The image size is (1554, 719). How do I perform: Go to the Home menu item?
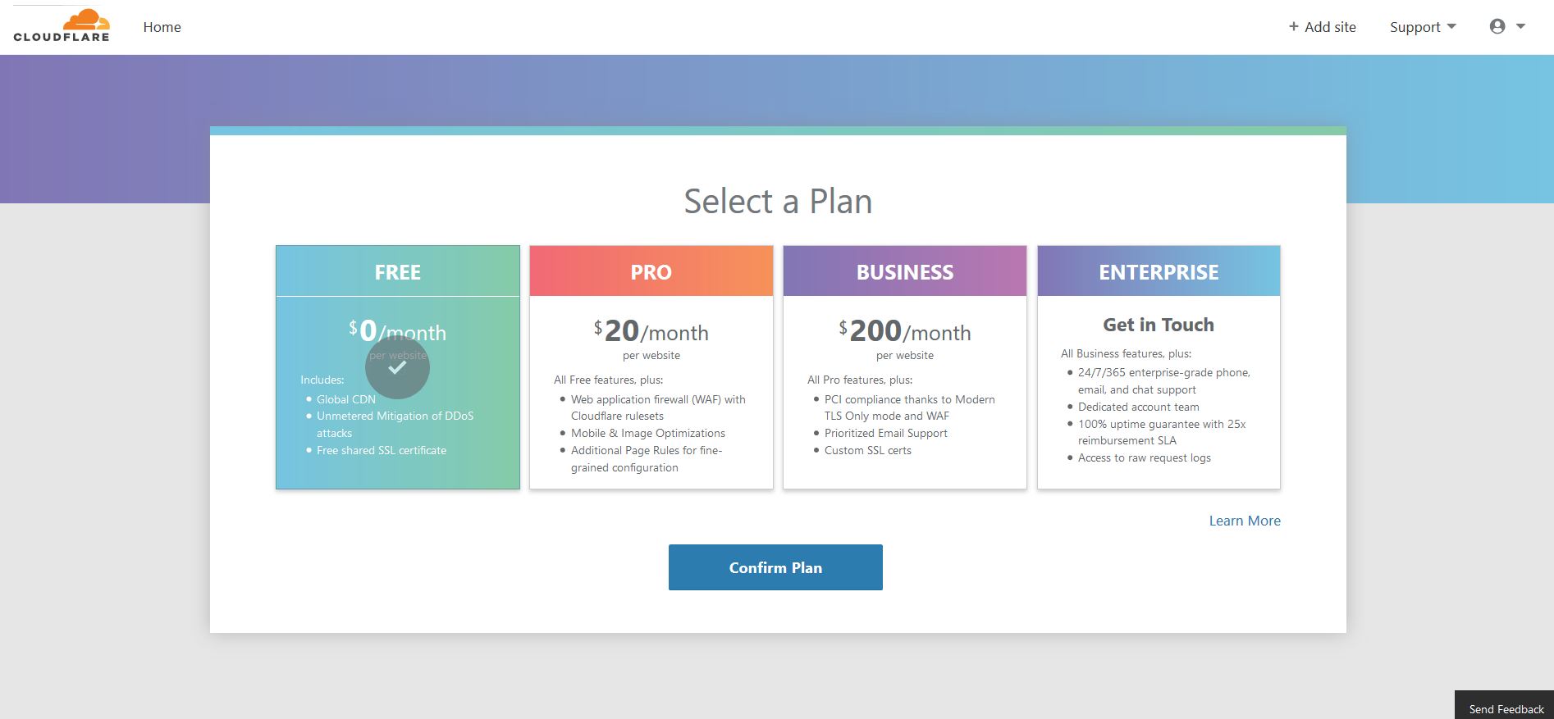162,27
